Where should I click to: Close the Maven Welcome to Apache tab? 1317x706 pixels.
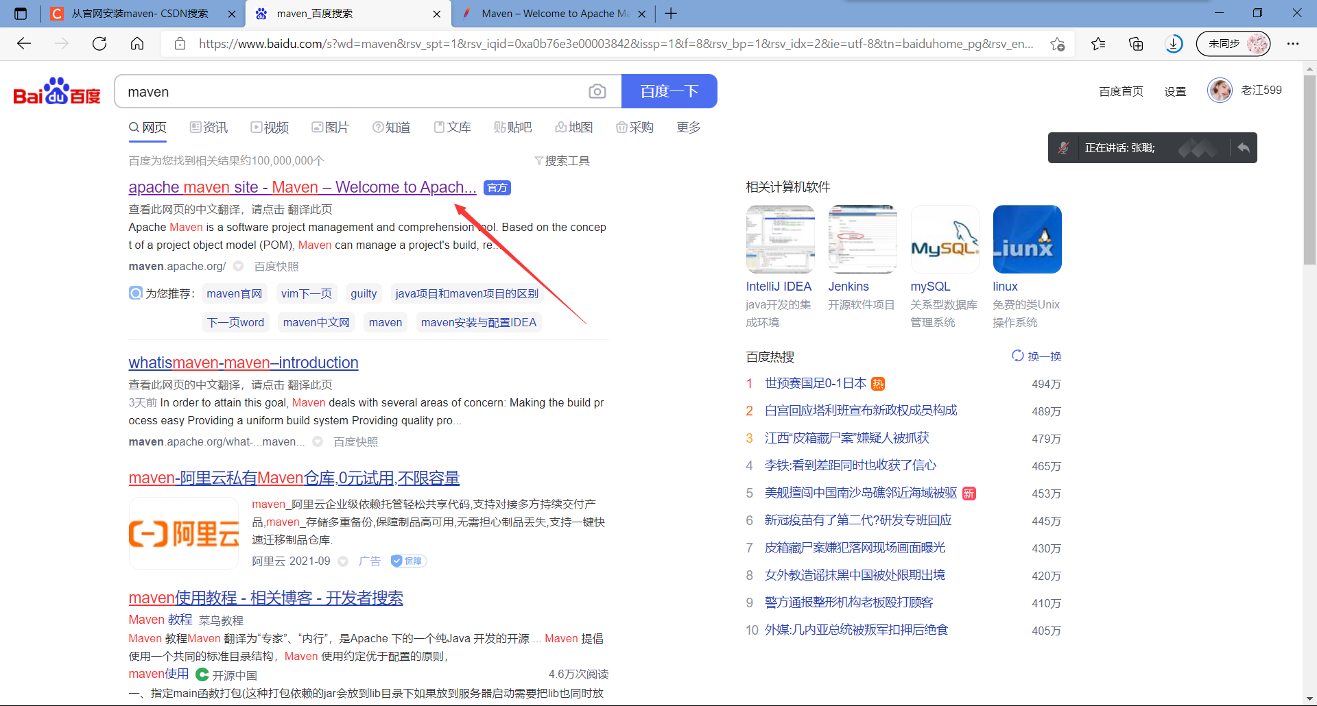click(x=642, y=14)
